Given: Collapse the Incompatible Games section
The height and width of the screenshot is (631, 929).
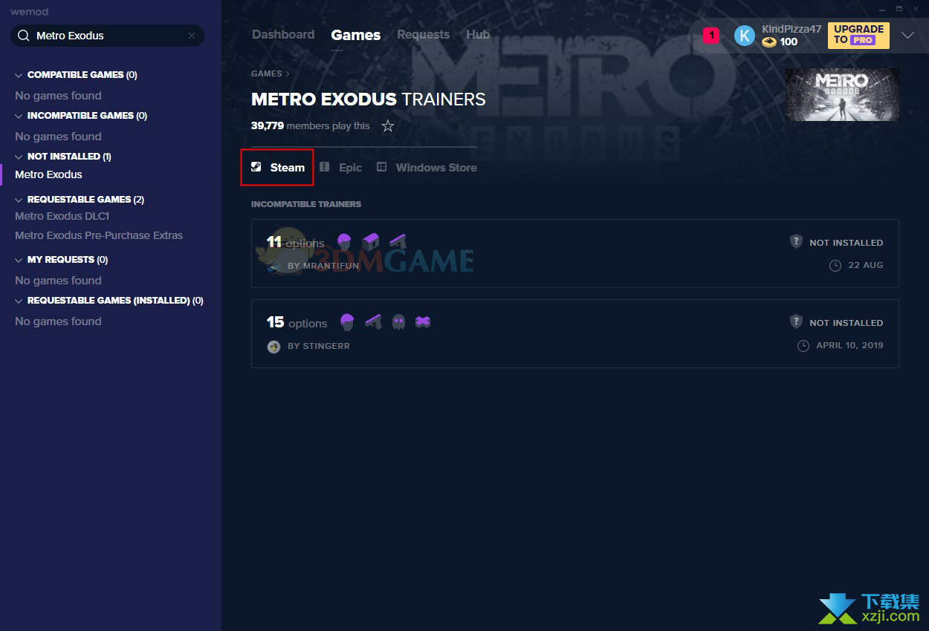Looking at the screenshot, I should [19, 116].
